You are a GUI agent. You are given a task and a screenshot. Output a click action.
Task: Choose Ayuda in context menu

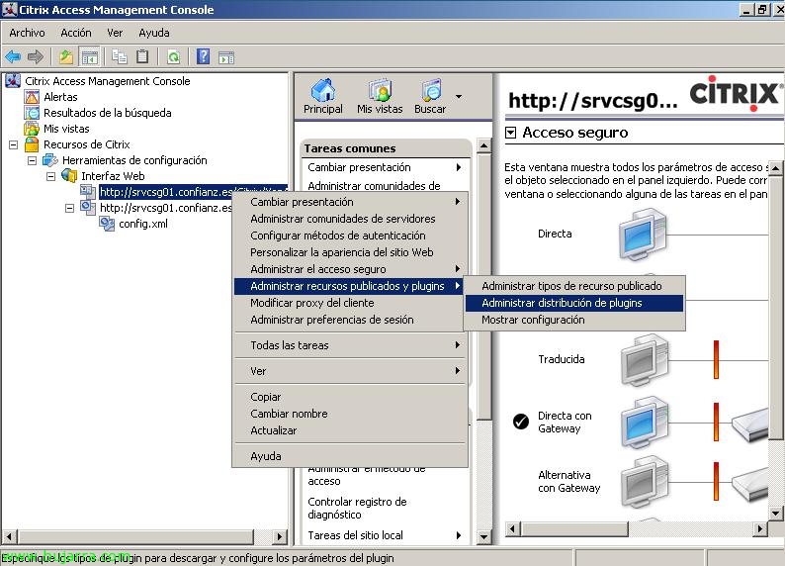(349, 456)
